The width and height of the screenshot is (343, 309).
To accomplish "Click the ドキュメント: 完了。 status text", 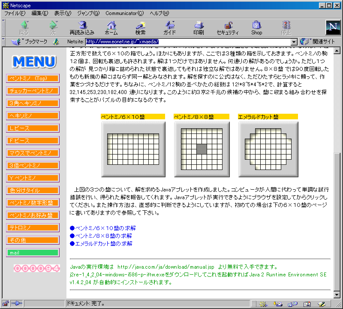I will pyautogui.click(x=86, y=303).
